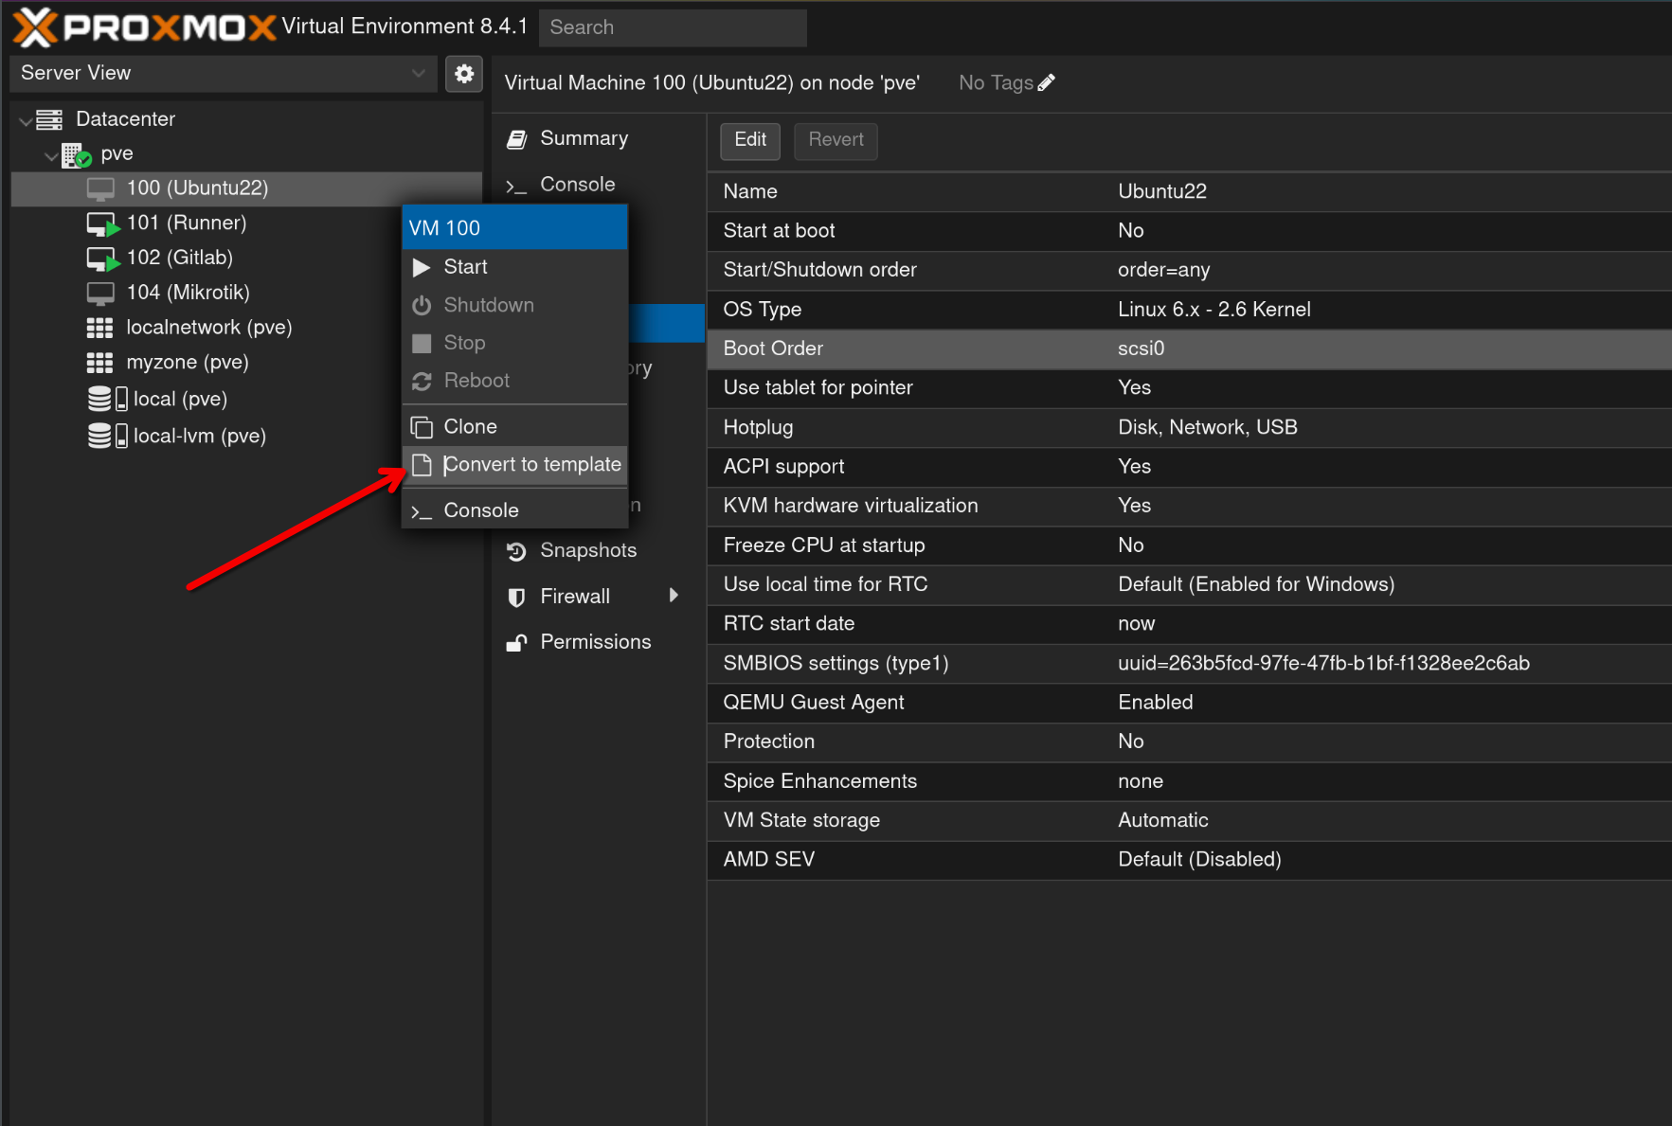The width and height of the screenshot is (1672, 1126).
Task: Open the Server View gear settings
Action: (464, 74)
